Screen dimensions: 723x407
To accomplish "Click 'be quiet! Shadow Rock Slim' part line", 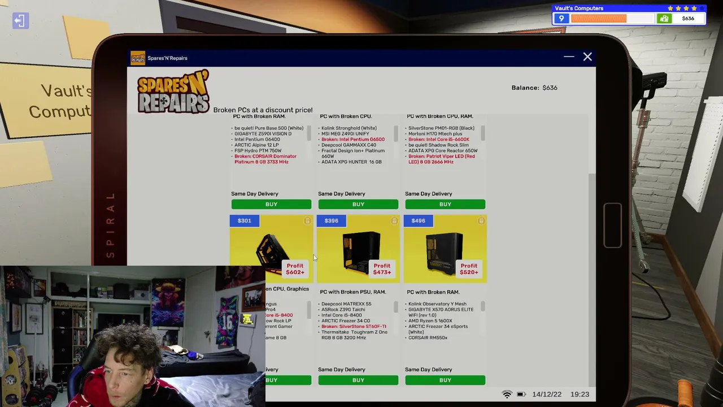I will (438, 145).
